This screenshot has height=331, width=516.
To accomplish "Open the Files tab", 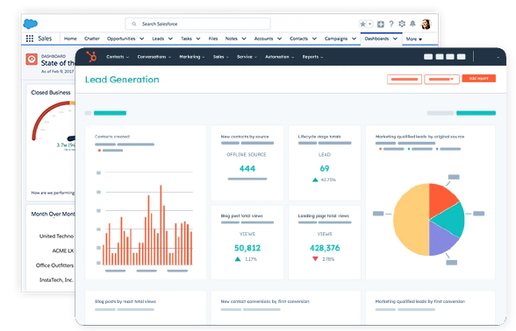I will click(213, 39).
